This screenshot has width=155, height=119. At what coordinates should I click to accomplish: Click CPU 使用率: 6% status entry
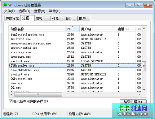coord(45,114)
